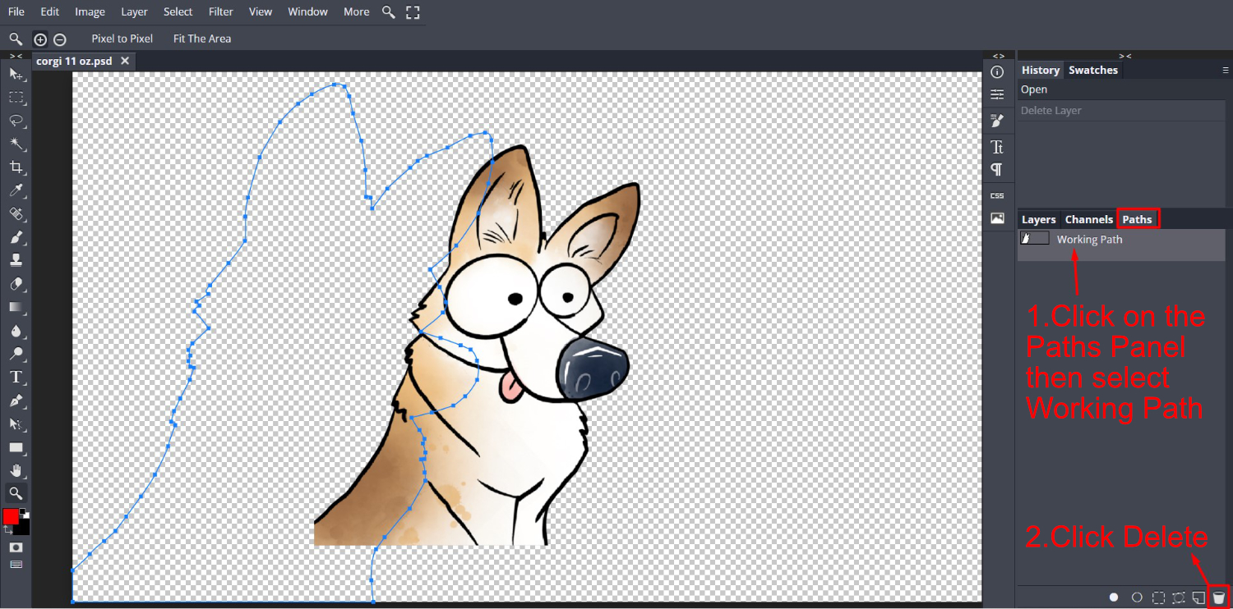This screenshot has width=1233, height=609.
Task: Make work path from selection icon
Action: point(1179,598)
